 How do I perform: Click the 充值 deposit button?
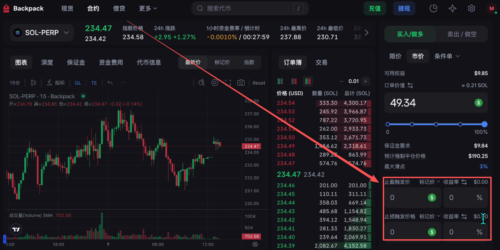[375, 8]
